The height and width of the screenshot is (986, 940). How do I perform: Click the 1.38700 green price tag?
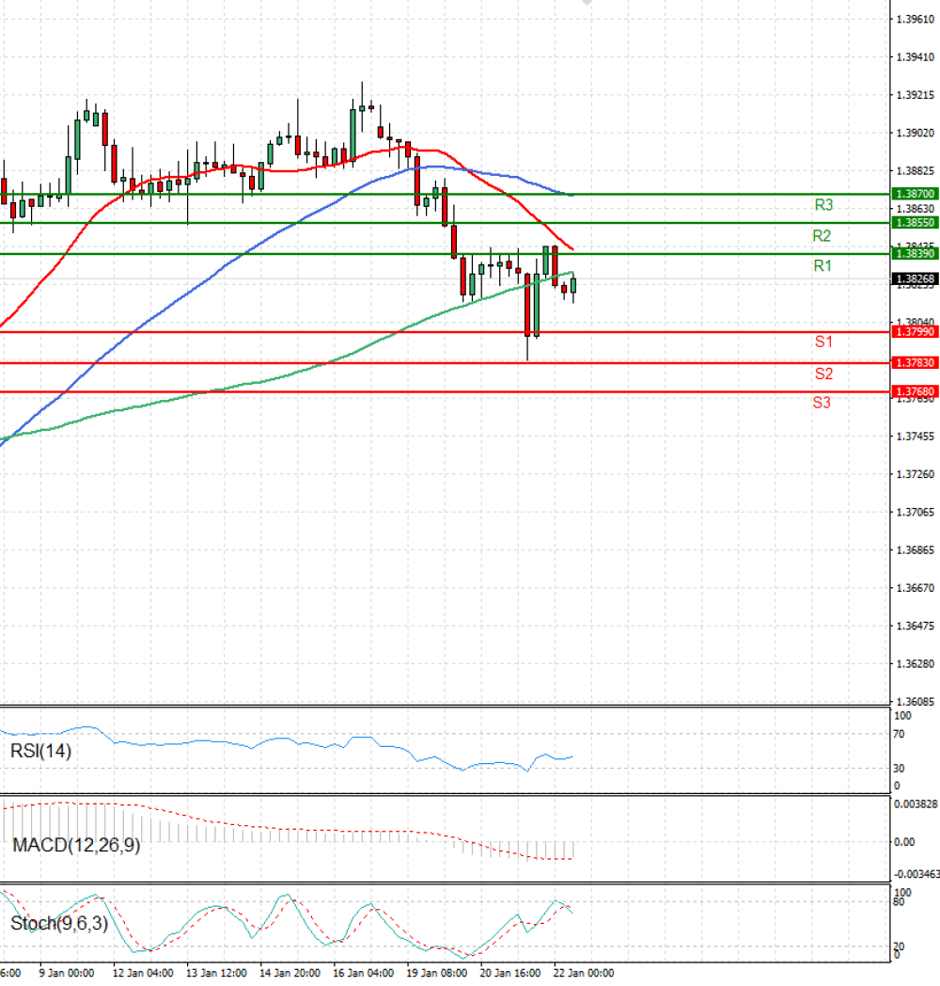pyautogui.click(x=914, y=193)
